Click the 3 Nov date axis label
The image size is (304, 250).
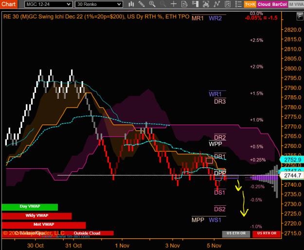coord(173,246)
